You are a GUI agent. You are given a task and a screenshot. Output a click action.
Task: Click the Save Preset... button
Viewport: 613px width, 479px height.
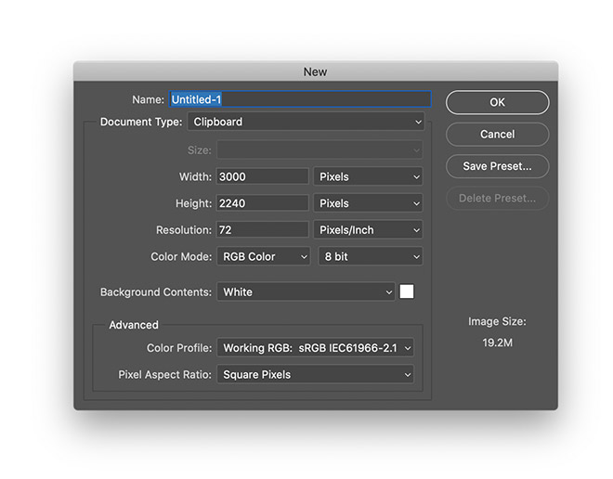point(497,167)
